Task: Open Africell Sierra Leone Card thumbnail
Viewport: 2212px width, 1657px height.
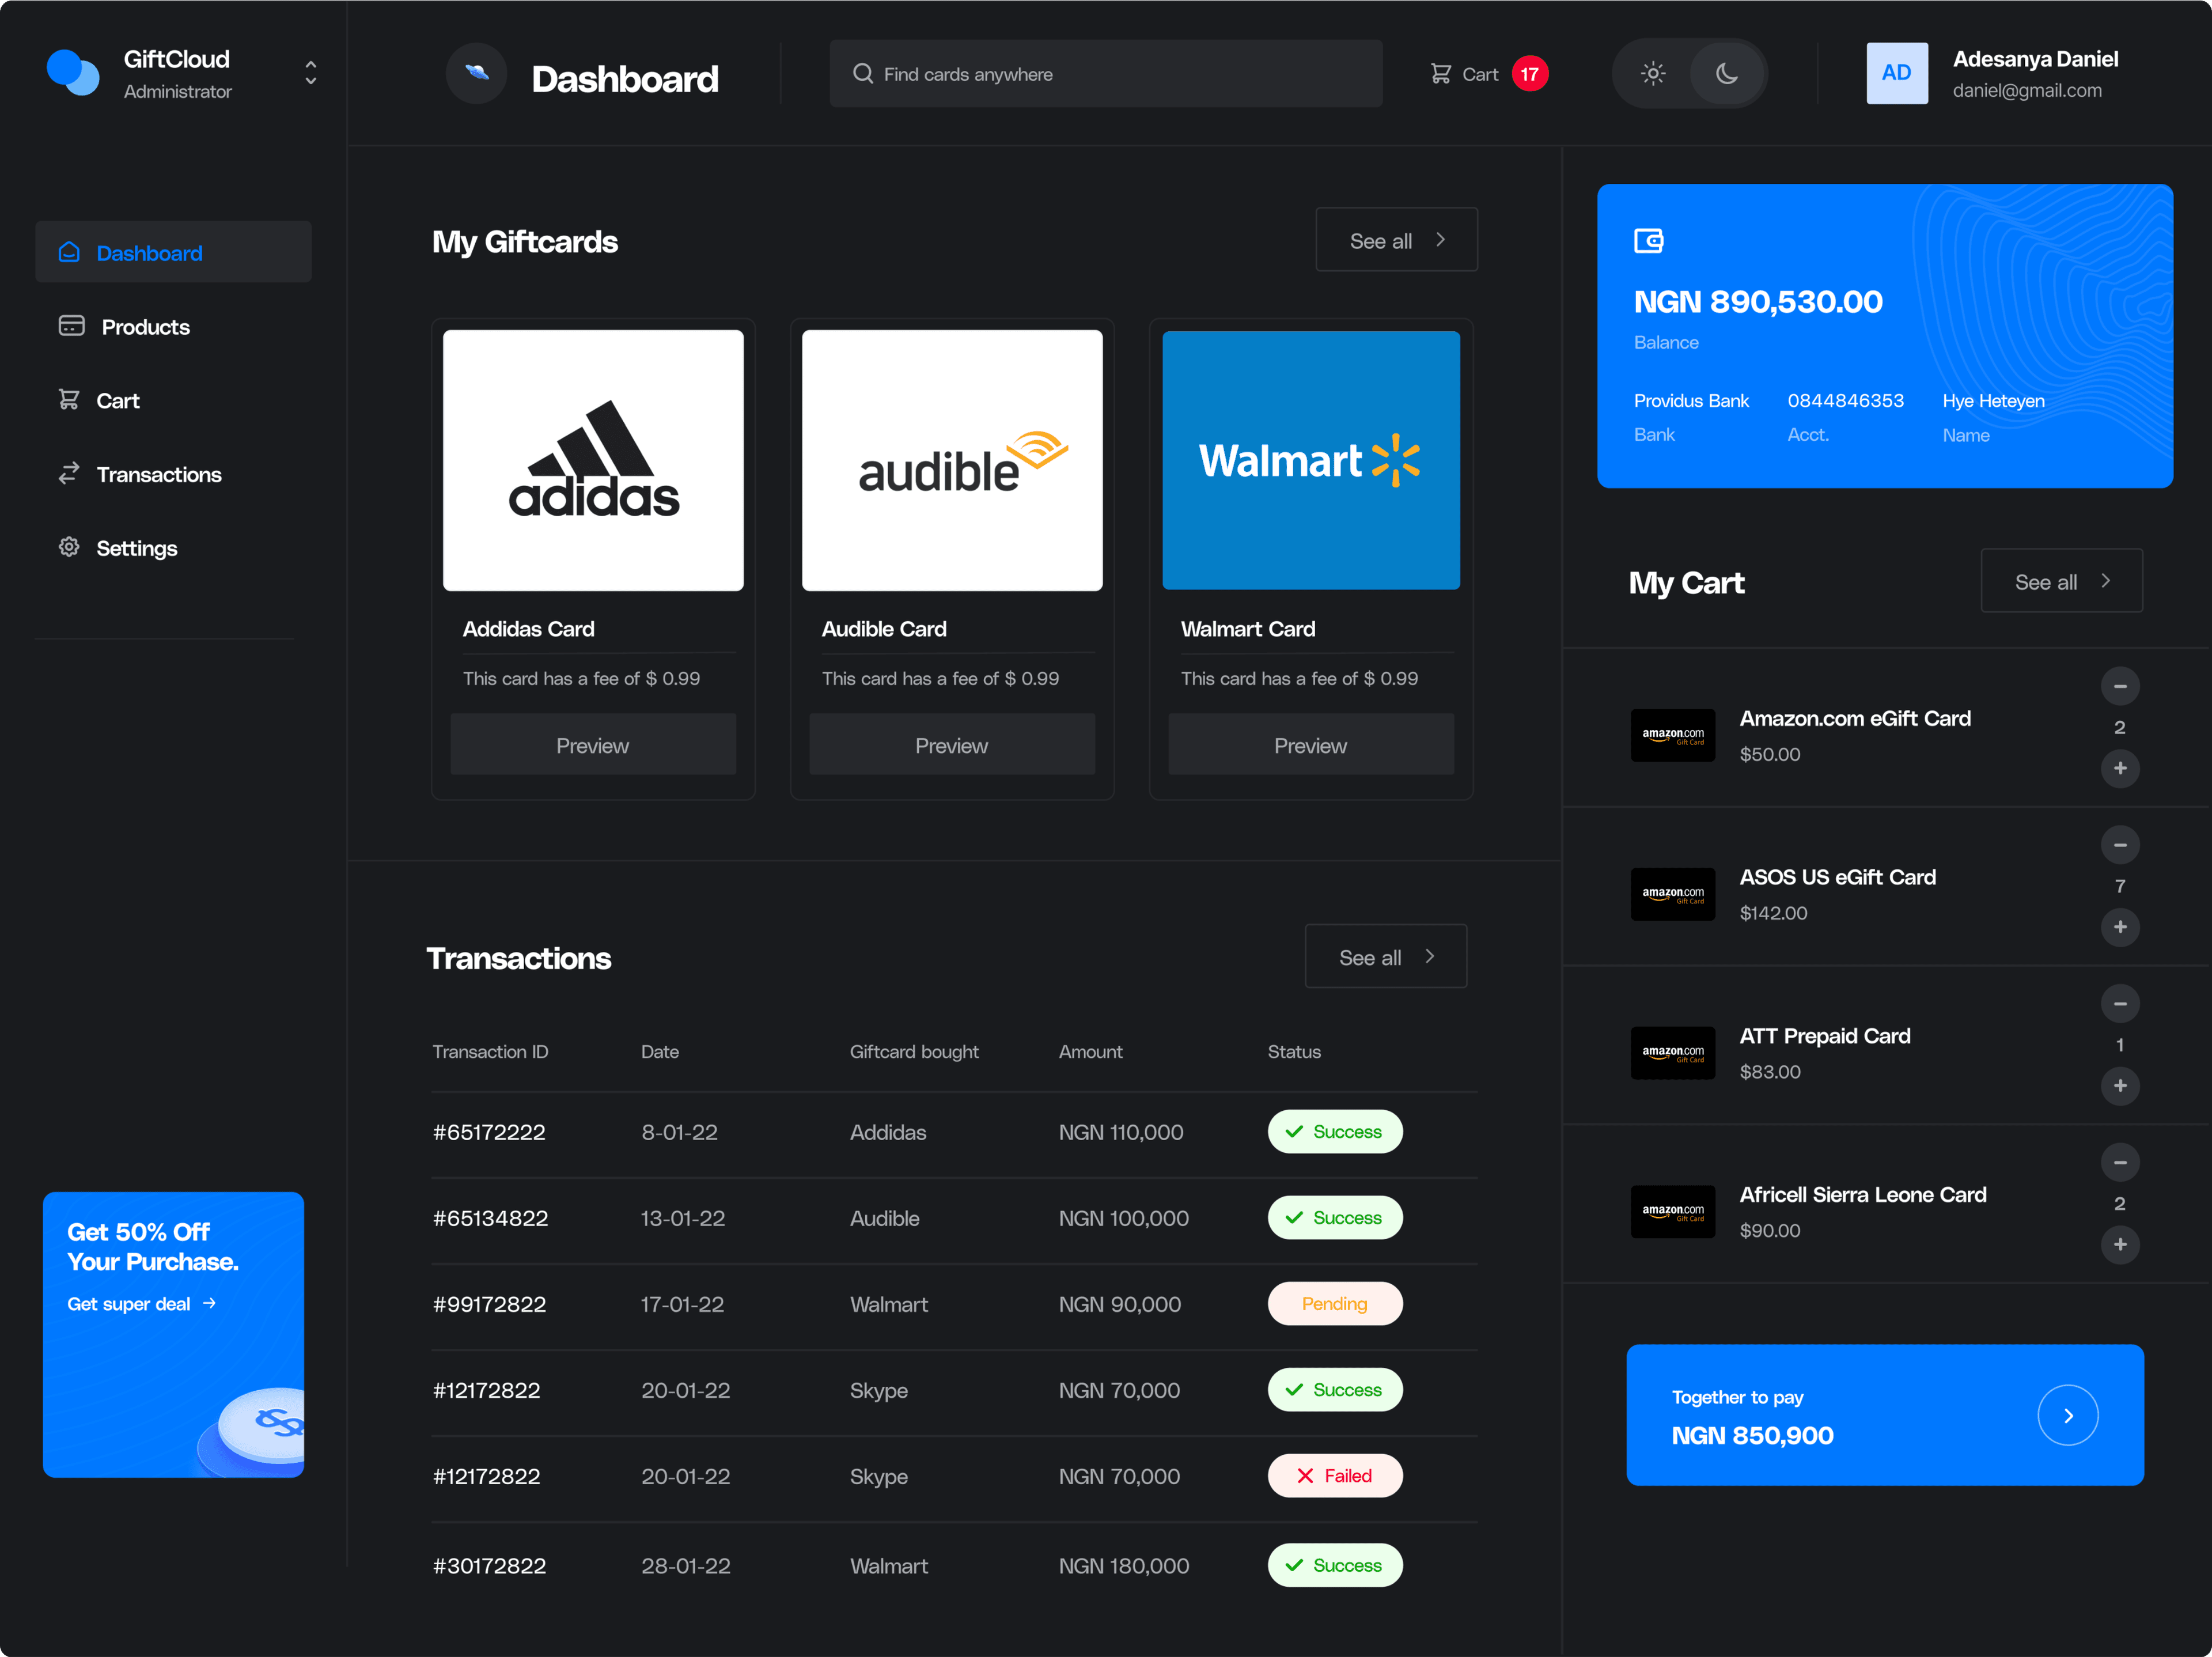Action: coord(1673,1212)
